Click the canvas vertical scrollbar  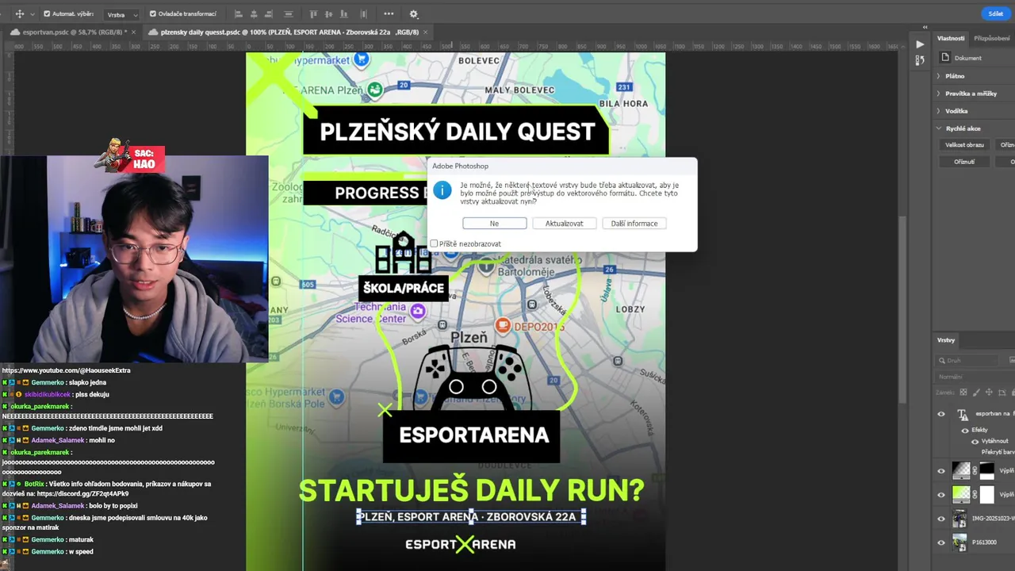click(x=903, y=309)
